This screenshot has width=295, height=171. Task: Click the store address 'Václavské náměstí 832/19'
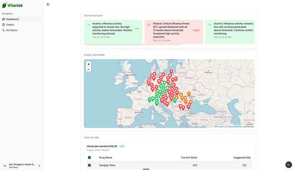(x=102, y=146)
